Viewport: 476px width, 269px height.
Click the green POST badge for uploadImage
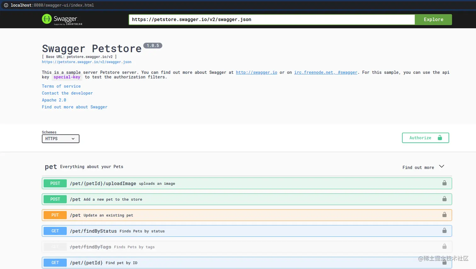click(55, 183)
